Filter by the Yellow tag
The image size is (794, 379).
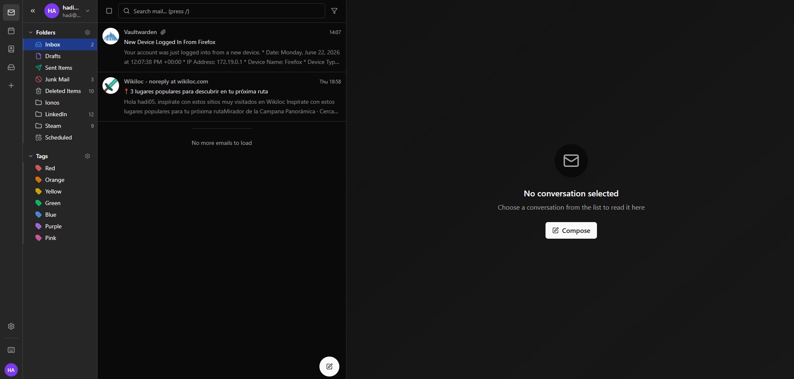click(60, 191)
